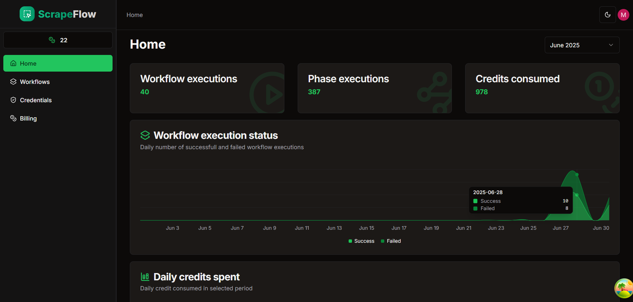Open the June 2025 period dropdown
The width and height of the screenshot is (633, 302).
coord(581,45)
